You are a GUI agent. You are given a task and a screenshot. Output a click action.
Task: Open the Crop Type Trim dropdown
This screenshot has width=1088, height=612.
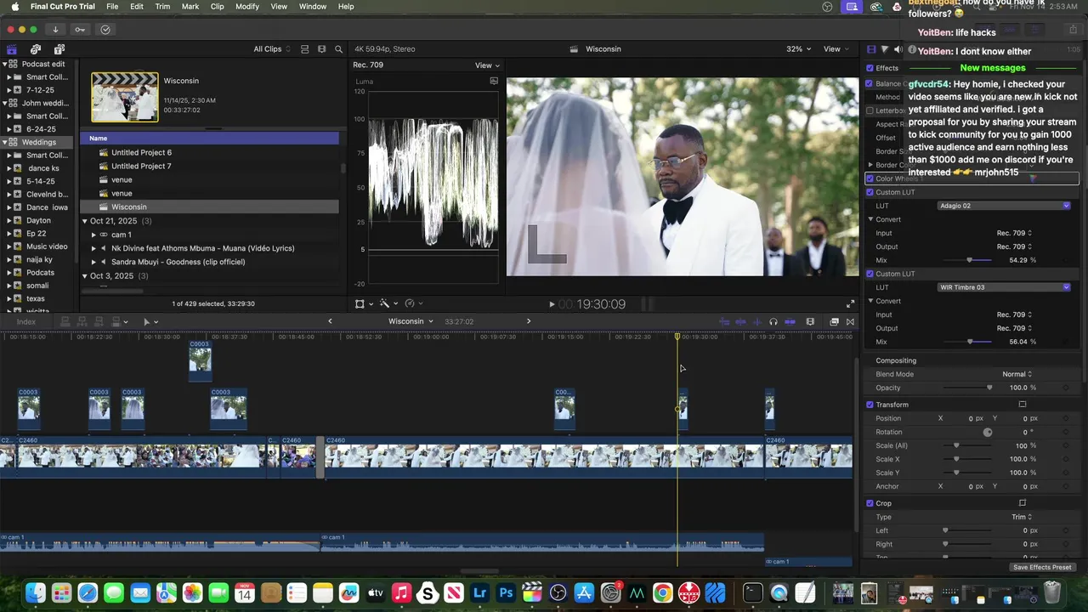click(1021, 517)
